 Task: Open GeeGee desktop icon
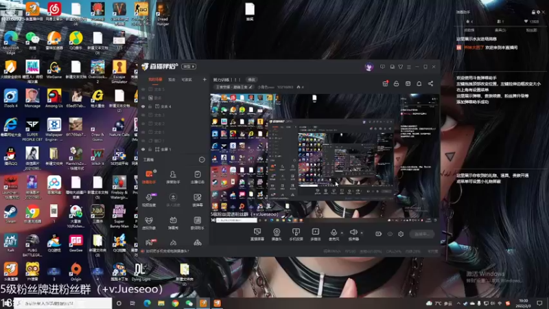coord(75,243)
